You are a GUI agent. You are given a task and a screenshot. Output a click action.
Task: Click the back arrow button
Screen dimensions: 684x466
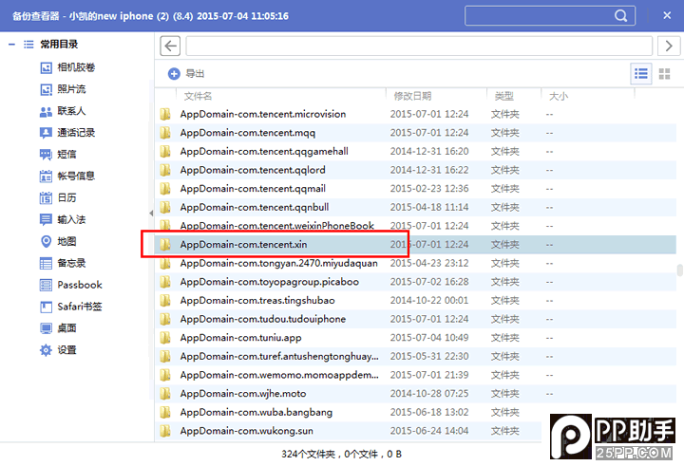[x=170, y=46]
